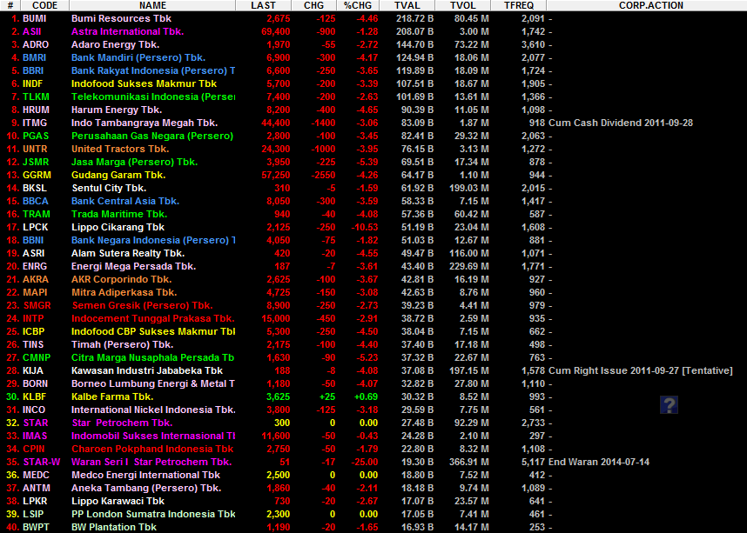Select Gudang Garam Tbk. name
This screenshot has height=533, width=747.
point(118,175)
